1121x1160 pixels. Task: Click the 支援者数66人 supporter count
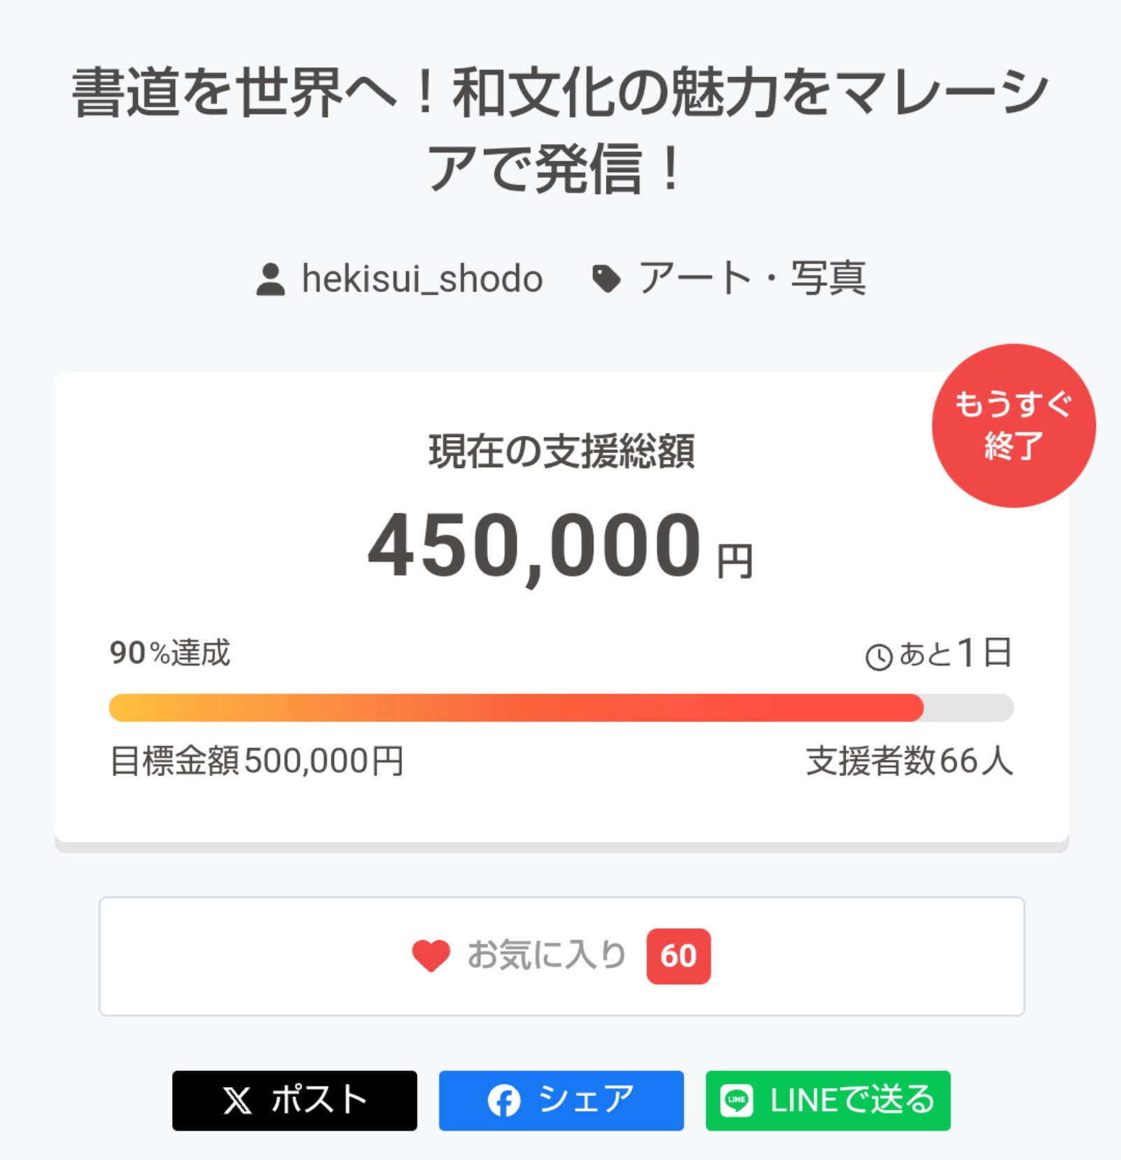[x=909, y=761]
